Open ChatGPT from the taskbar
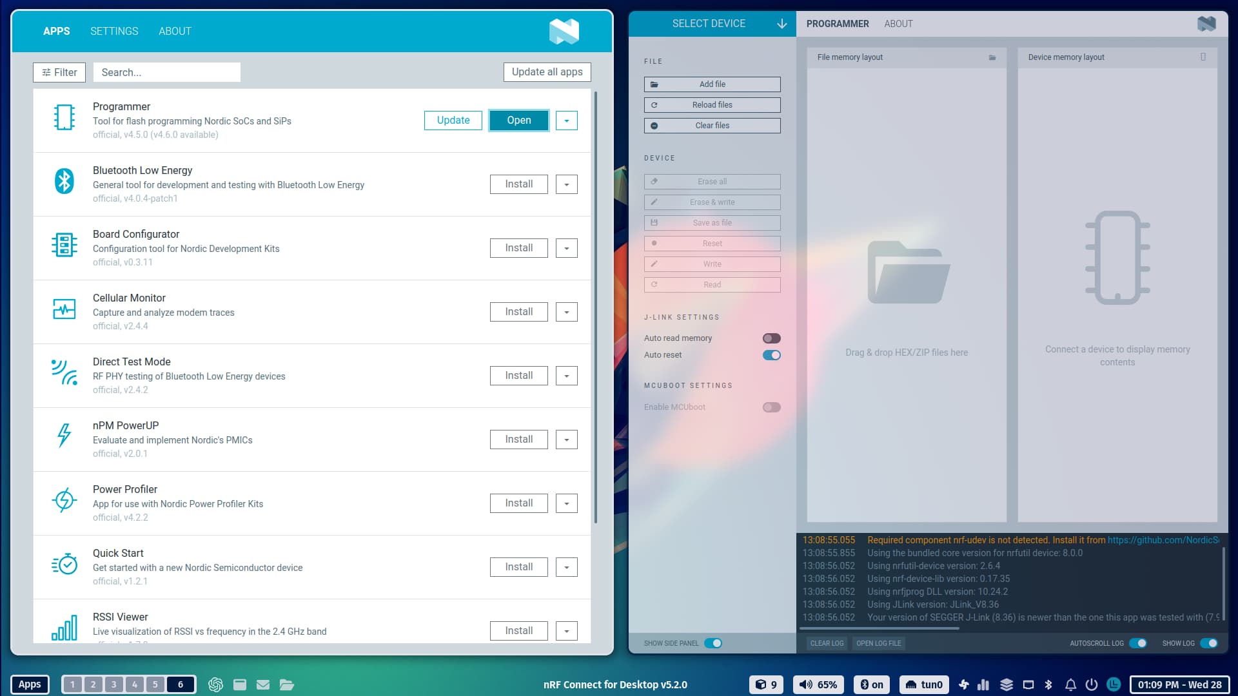Viewport: 1238px width, 696px height. pyautogui.click(x=215, y=684)
